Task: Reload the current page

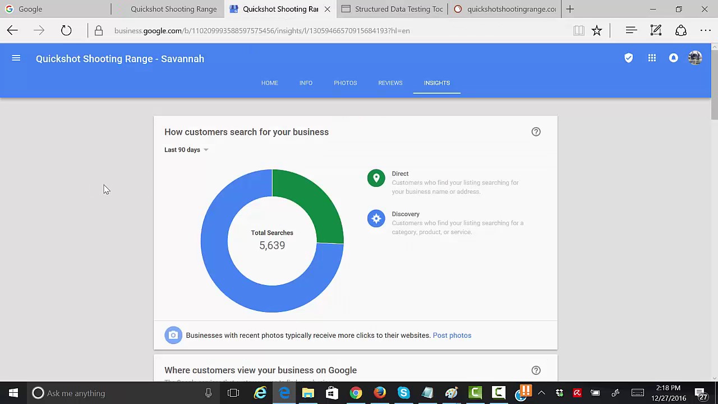Action: pos(66,31)
